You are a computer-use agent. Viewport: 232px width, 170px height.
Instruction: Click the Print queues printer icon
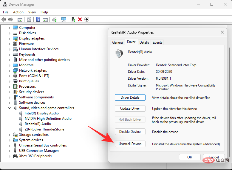pos(15,81)
